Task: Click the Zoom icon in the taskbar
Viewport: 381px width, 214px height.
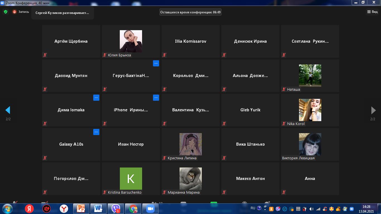Action: 150,208
